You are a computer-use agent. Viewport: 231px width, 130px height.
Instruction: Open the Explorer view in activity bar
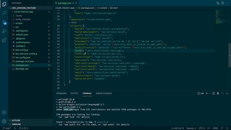coord(4,4)
